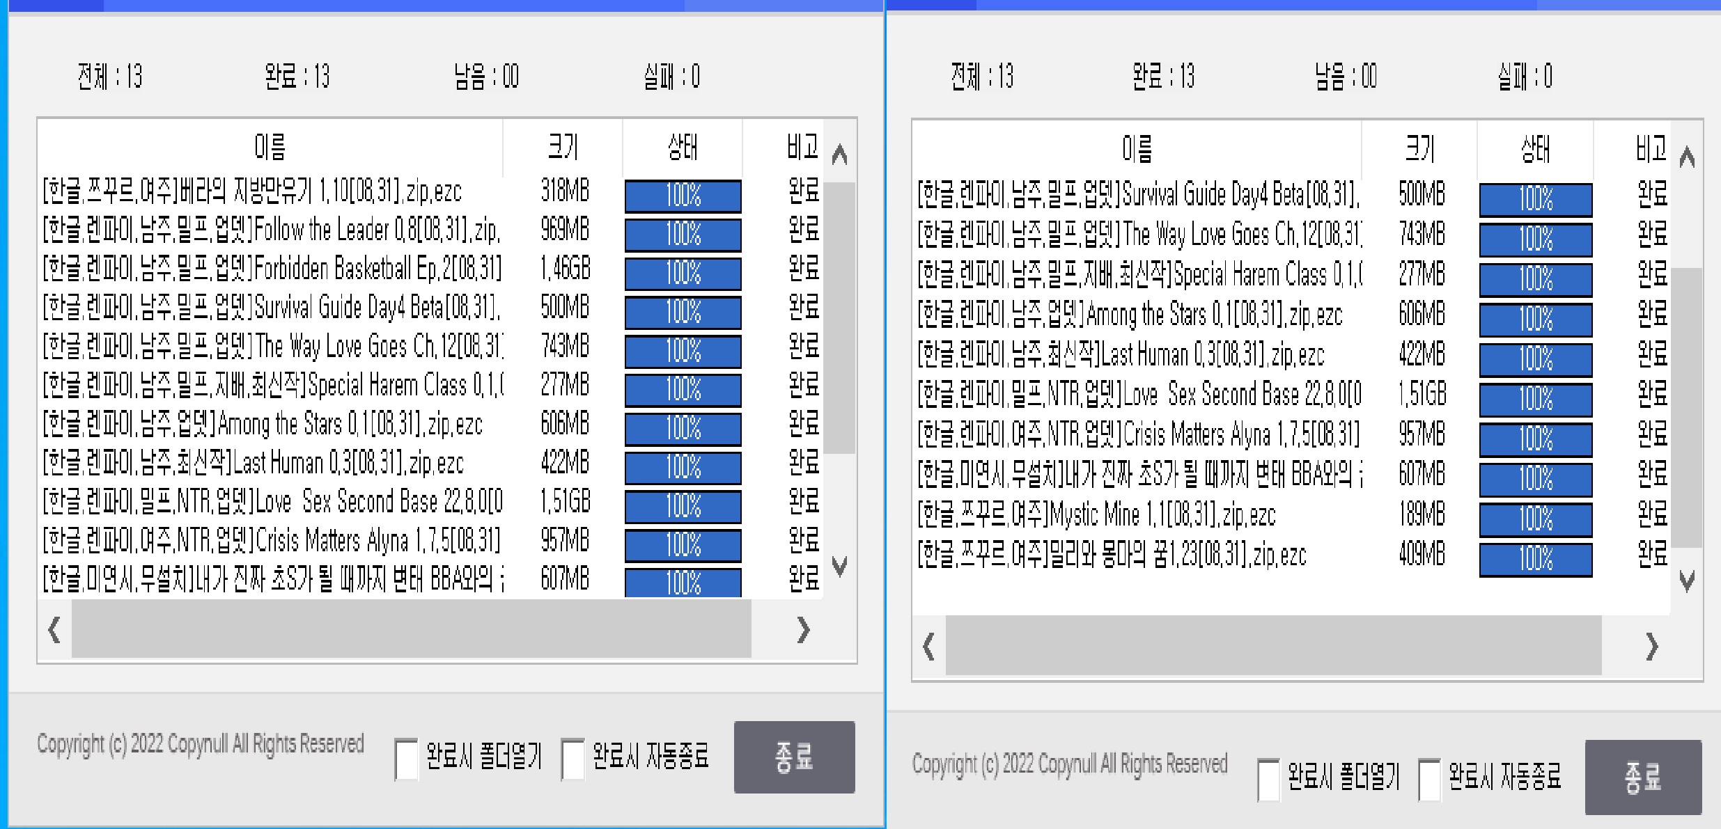
Task: Click scroll right arrow in right window
Action: pos(1651,647)
